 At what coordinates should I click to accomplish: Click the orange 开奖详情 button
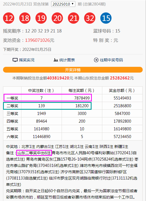pos(73,70)
